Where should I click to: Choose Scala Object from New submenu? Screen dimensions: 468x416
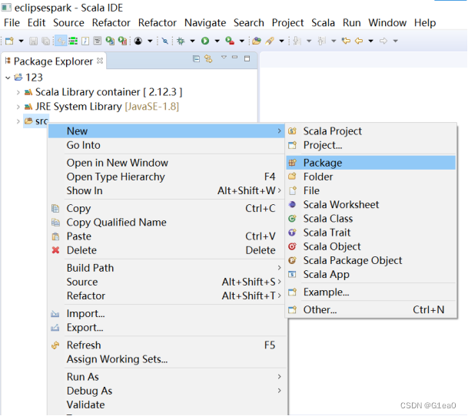pos(370,246)
